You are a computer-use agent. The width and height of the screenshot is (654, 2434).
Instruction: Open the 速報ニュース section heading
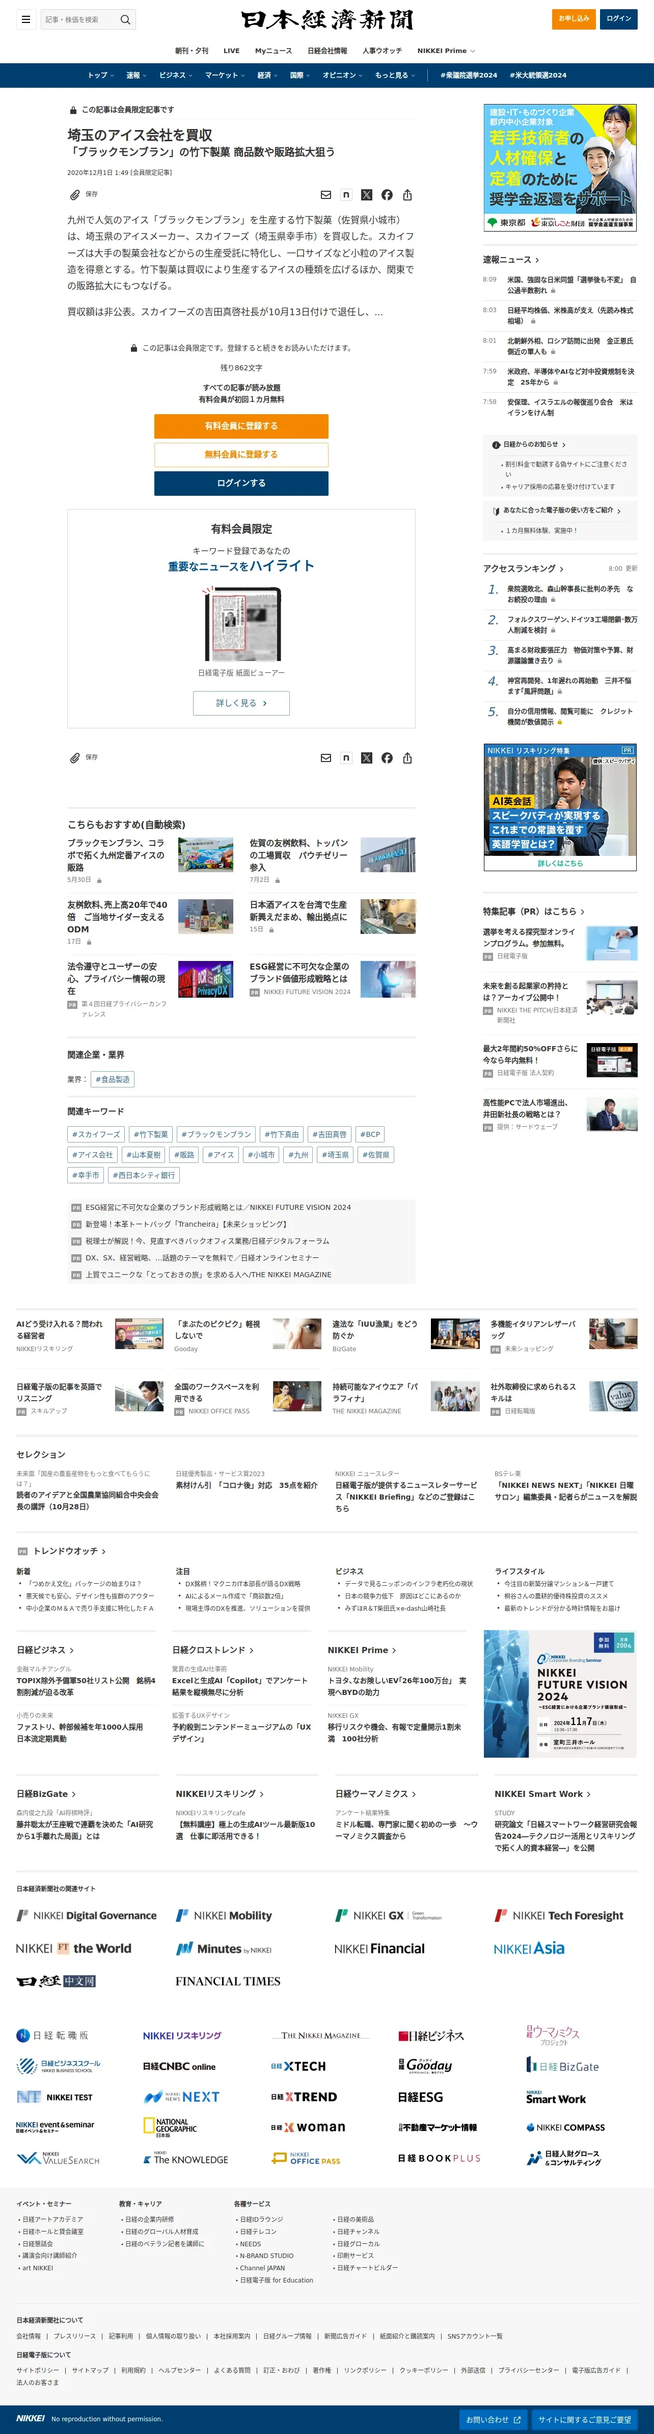[x=511, y=260]
